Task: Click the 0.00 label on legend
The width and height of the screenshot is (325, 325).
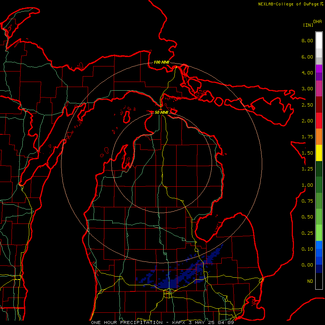Action: pos(307,265)
